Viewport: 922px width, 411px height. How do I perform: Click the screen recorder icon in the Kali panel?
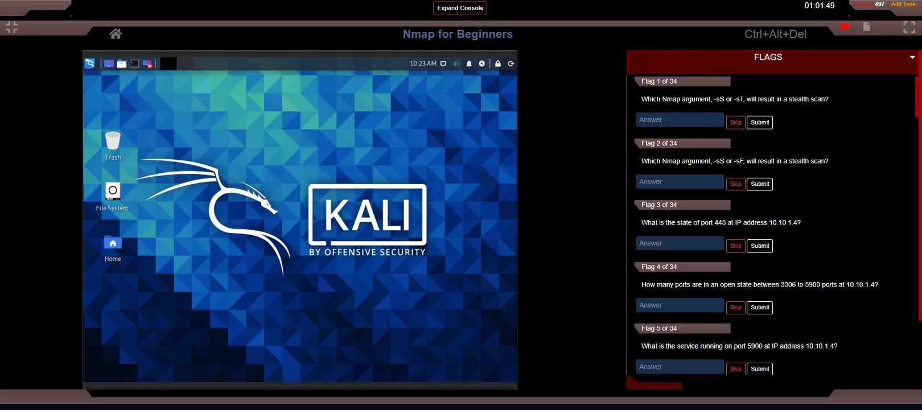click(147, 64)
